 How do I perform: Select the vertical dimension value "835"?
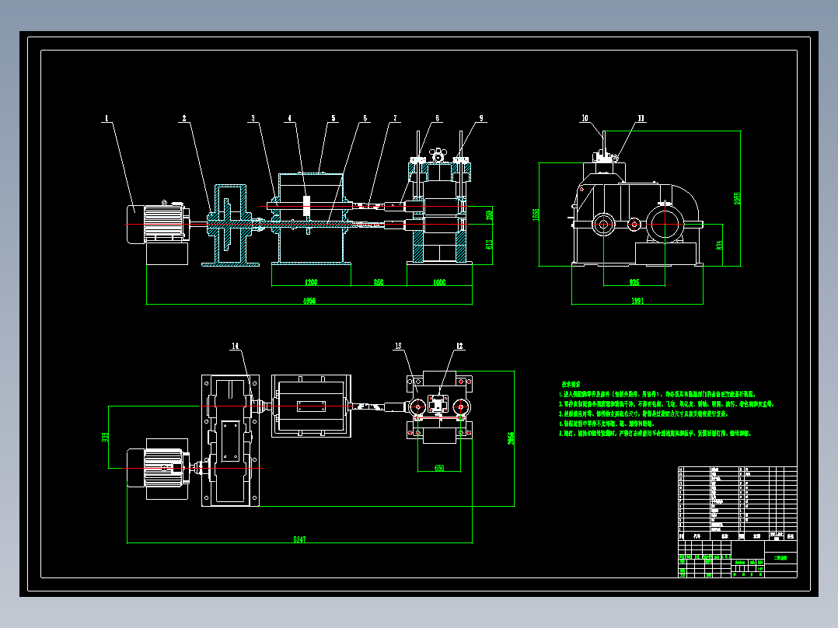pos(719,245)
